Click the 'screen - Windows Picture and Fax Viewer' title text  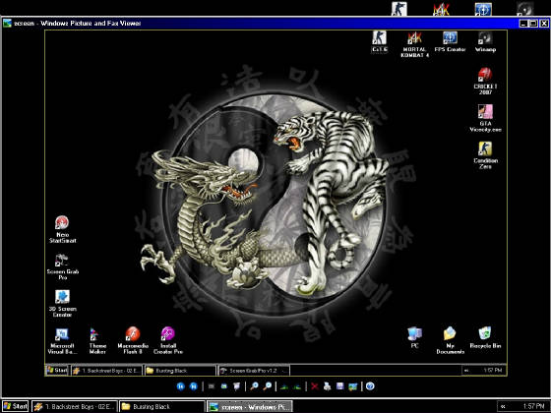tap(78, 24)
